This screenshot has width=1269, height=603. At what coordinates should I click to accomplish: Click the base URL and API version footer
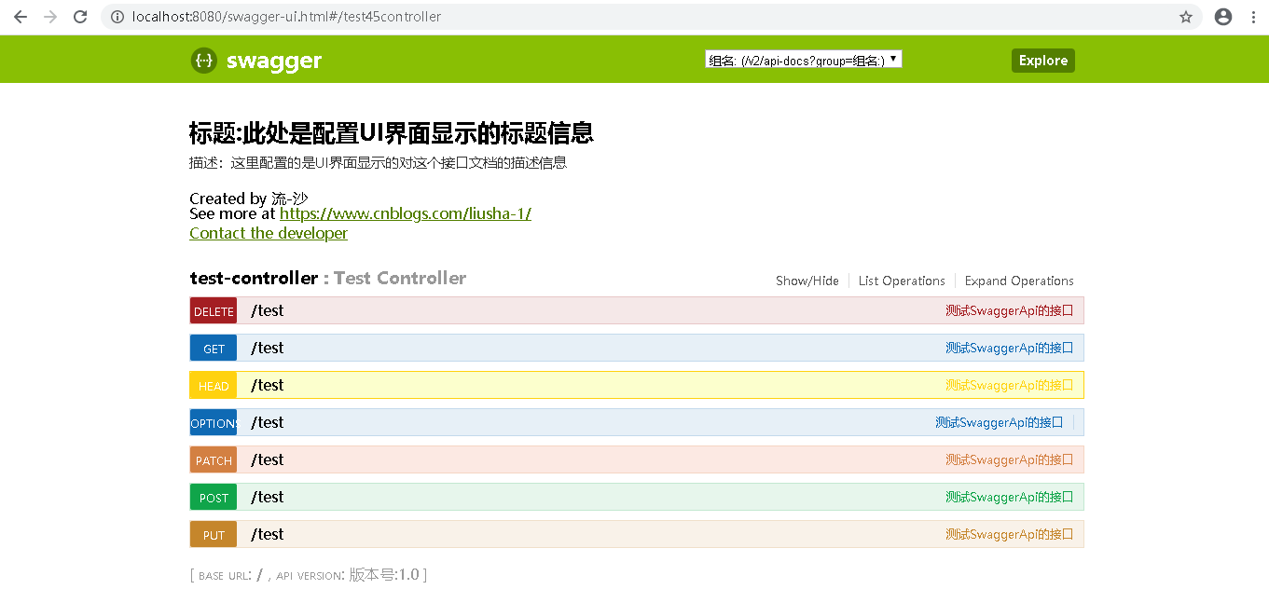point(309,575)
